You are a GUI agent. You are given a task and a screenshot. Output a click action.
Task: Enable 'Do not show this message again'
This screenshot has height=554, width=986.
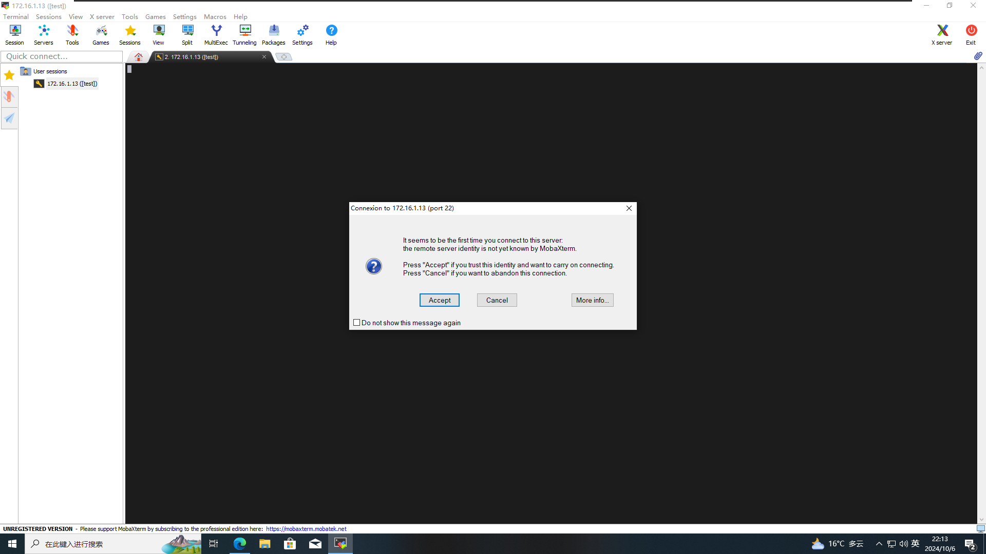[x=356, y=323]
